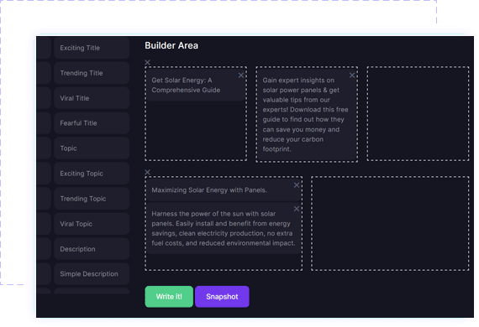This screenshot has height=327, width=479.
Task: Click the purple Snapshot button
Action: click(x=222, y=297)
